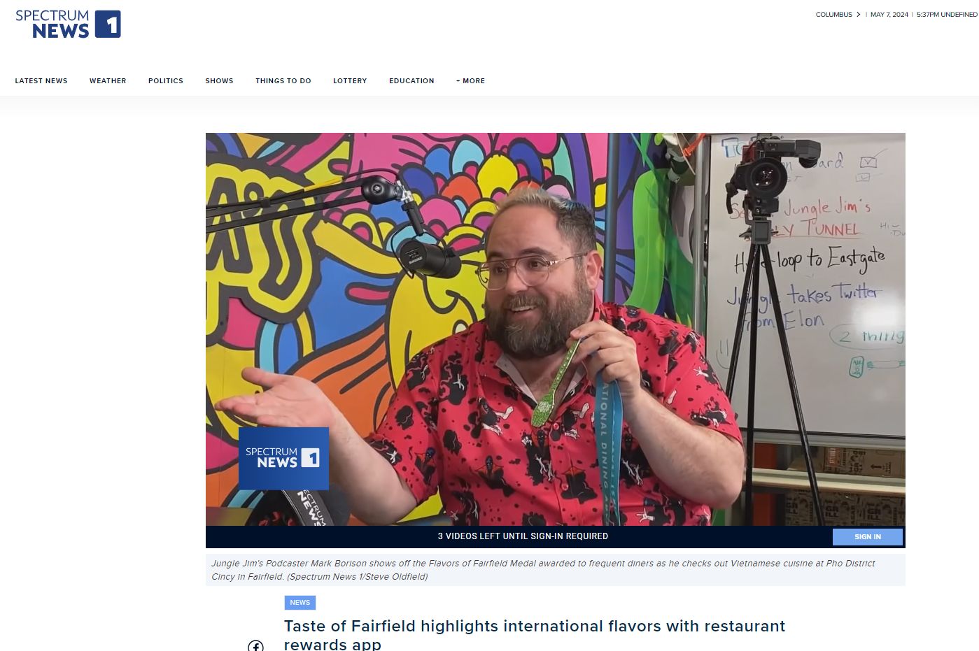Go to the Weather section
This screenshot has width=979, height=651.
coord(108,81)
